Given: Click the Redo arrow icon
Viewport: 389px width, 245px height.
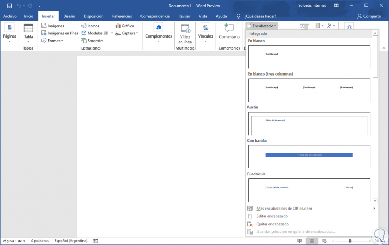Looking at the screenshot, I should click(x=30, y=5).
